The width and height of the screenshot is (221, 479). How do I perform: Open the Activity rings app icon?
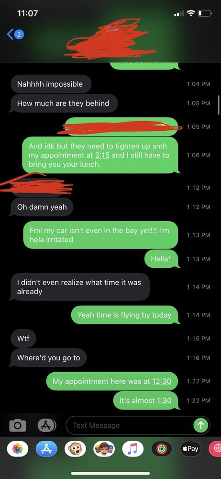162,449
